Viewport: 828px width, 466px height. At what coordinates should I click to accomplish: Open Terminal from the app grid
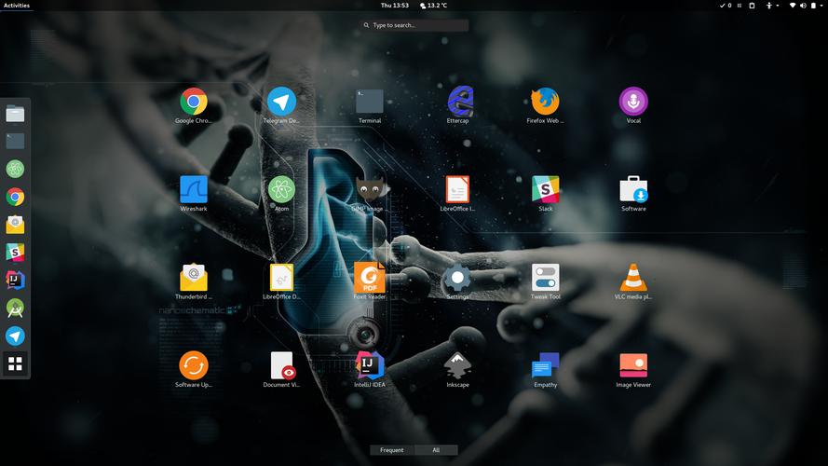point(370,105)
